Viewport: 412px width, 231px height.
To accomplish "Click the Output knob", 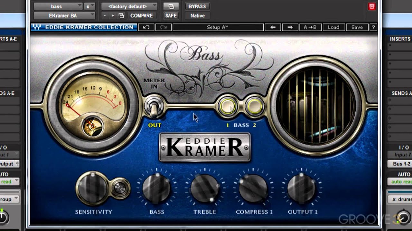I will 302,188.
